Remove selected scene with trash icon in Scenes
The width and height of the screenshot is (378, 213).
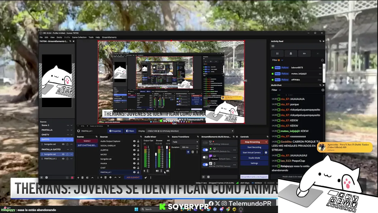pyautogui.click(x=82, y=177)
